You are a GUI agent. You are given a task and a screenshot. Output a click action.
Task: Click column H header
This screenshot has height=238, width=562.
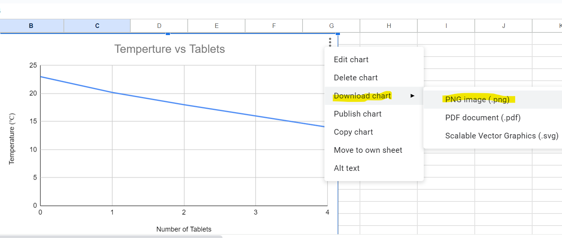389,26
